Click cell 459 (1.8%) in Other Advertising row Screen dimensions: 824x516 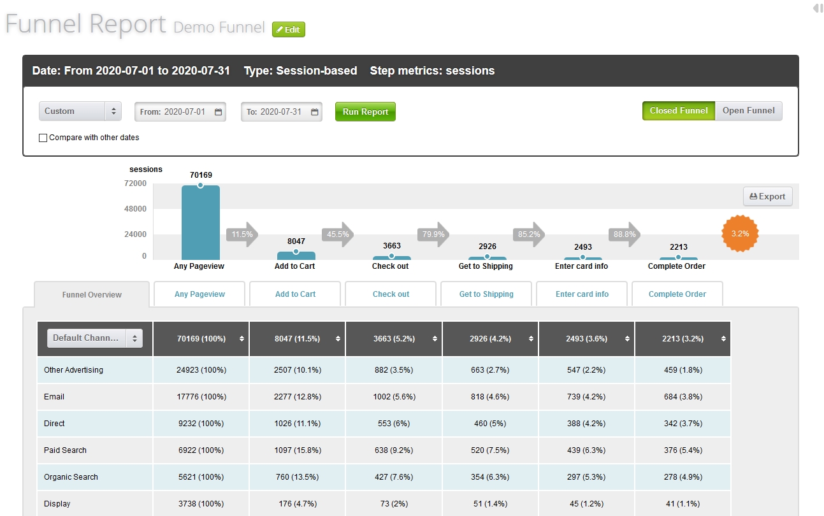(x=683, y=370)
